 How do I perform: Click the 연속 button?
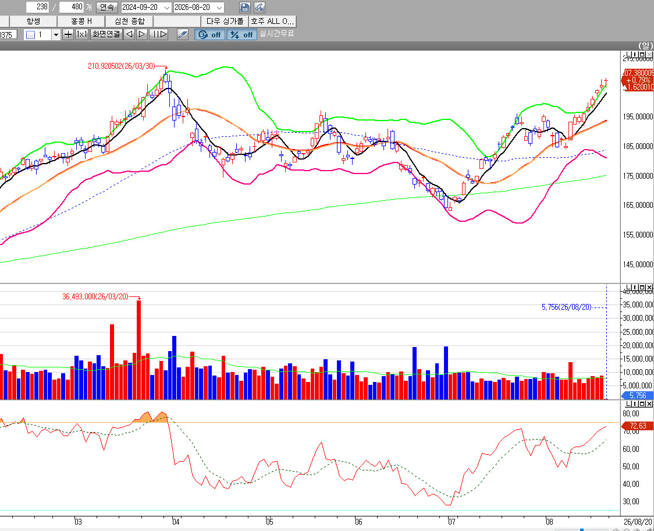coord(107,8)
